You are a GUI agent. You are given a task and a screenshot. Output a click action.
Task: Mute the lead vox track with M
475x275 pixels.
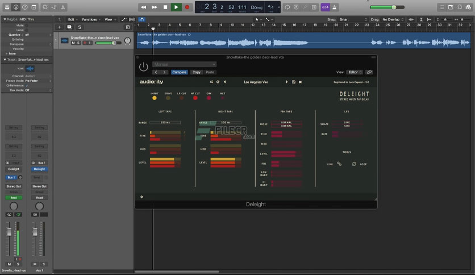73,43
